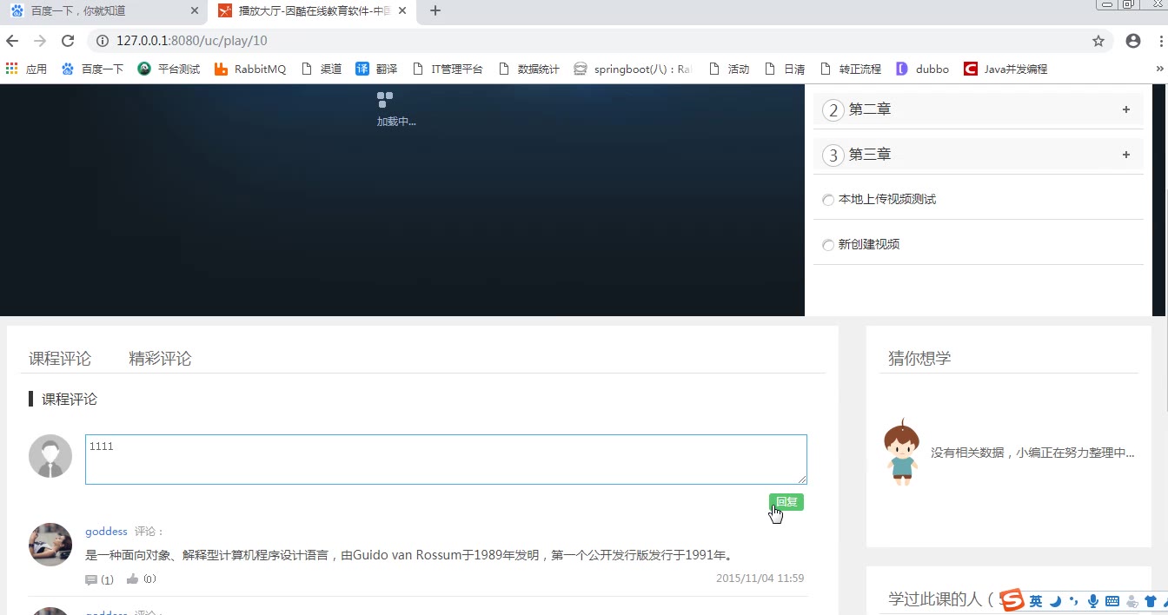Open chapter 第二章 heading
The height and width of the screenshot is (615, 1168).
pos(870,109)
